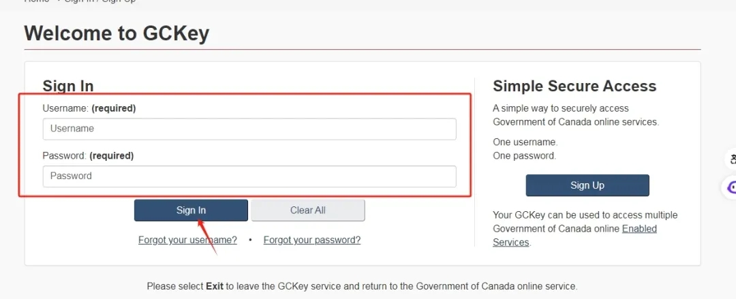Follow the Enabled Services link
This screenshot has width=736, height=299.
click(639, 229)
